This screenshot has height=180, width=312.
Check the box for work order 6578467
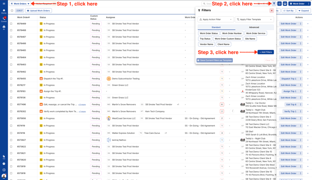point(11,37)
